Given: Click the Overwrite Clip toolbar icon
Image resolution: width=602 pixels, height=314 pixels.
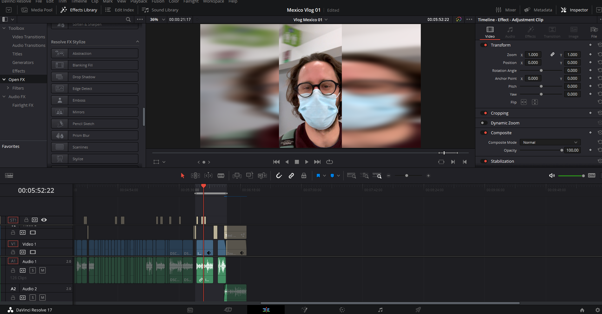Looking at the screenshot, I should tap(250, 175).
